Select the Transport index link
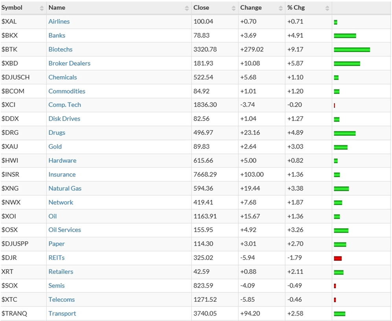The image size is (392, 321). point(62,314)
